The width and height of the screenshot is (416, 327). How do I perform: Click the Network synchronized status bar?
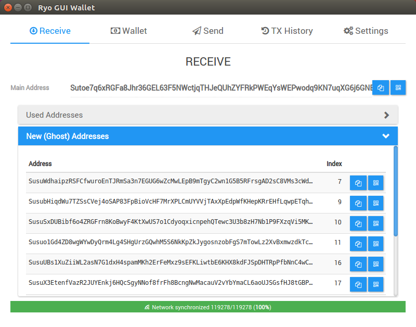(208, 307)
